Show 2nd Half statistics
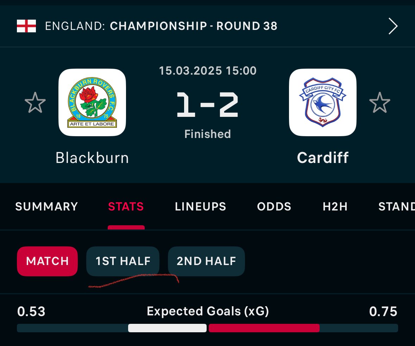Screen dimensions: 415x346 [x=206, y=261]
